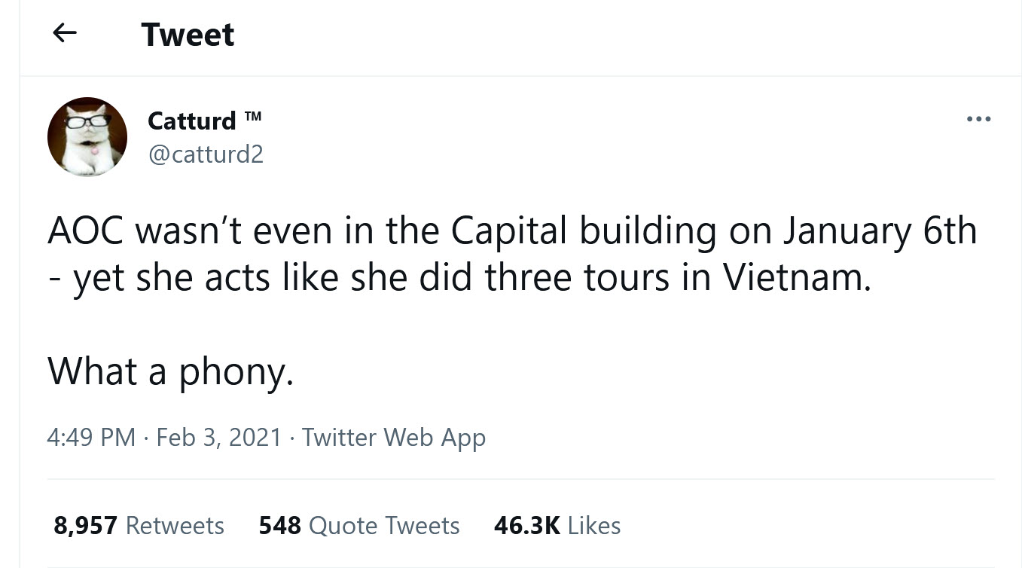Show the Quote Tweets list

coord(384,525)
